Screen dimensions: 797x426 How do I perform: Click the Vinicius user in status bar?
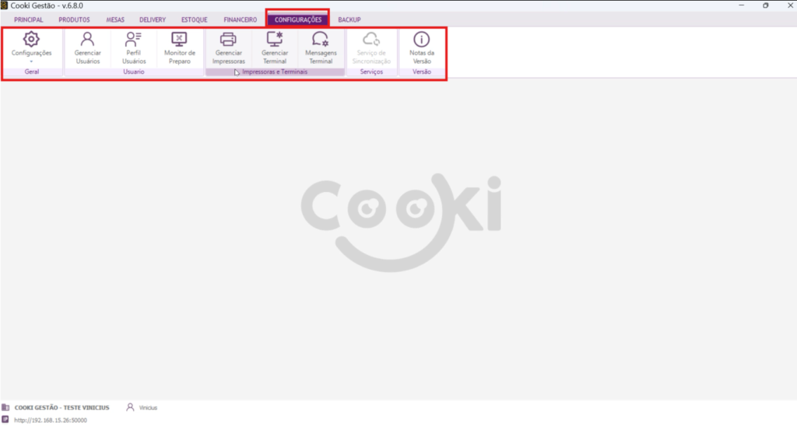pos(148,407)
